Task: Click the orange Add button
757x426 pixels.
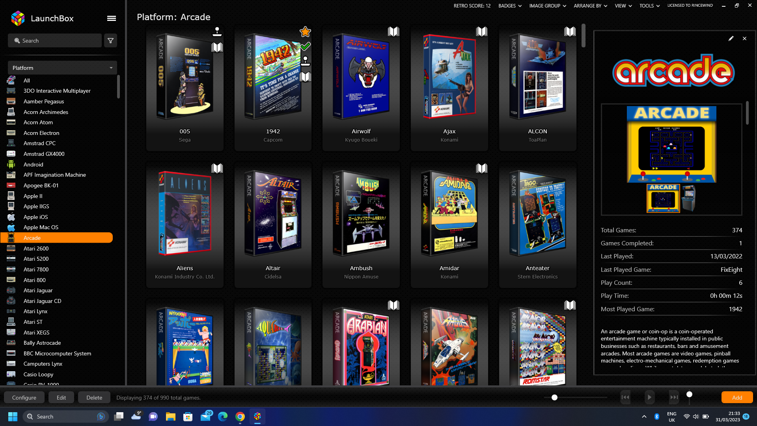Action: [737, 397]
